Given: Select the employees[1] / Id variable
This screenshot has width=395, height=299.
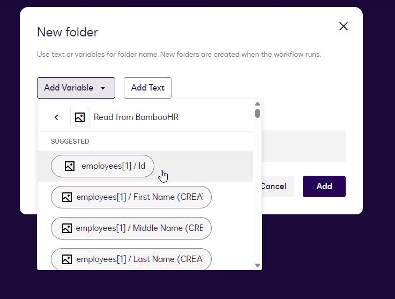Looking at the screenshot, I should (x=113, y=166).
